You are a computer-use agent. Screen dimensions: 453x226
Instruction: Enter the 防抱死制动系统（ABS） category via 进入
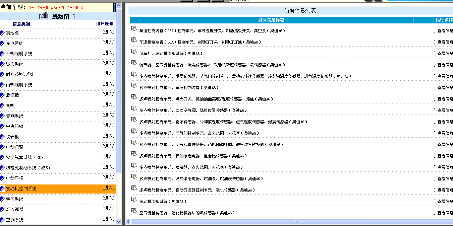click(109, 167)
